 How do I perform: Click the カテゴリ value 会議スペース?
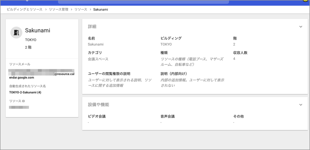[98, 59]
